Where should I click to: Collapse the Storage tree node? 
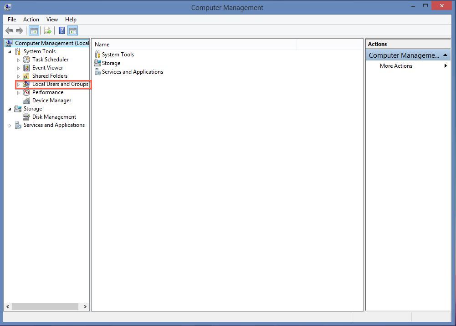click(10, 109)
